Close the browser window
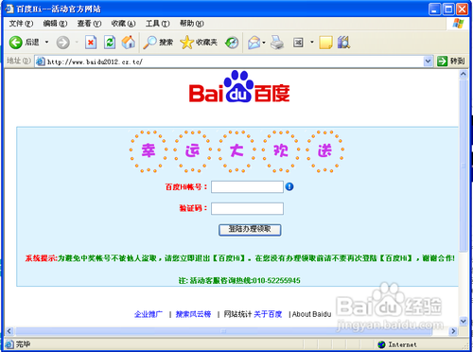The width and height of the screenshot is (473, 352). coord(463,9)
